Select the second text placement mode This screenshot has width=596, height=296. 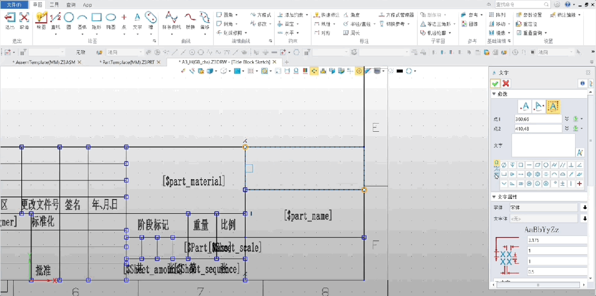coord(540,106)
